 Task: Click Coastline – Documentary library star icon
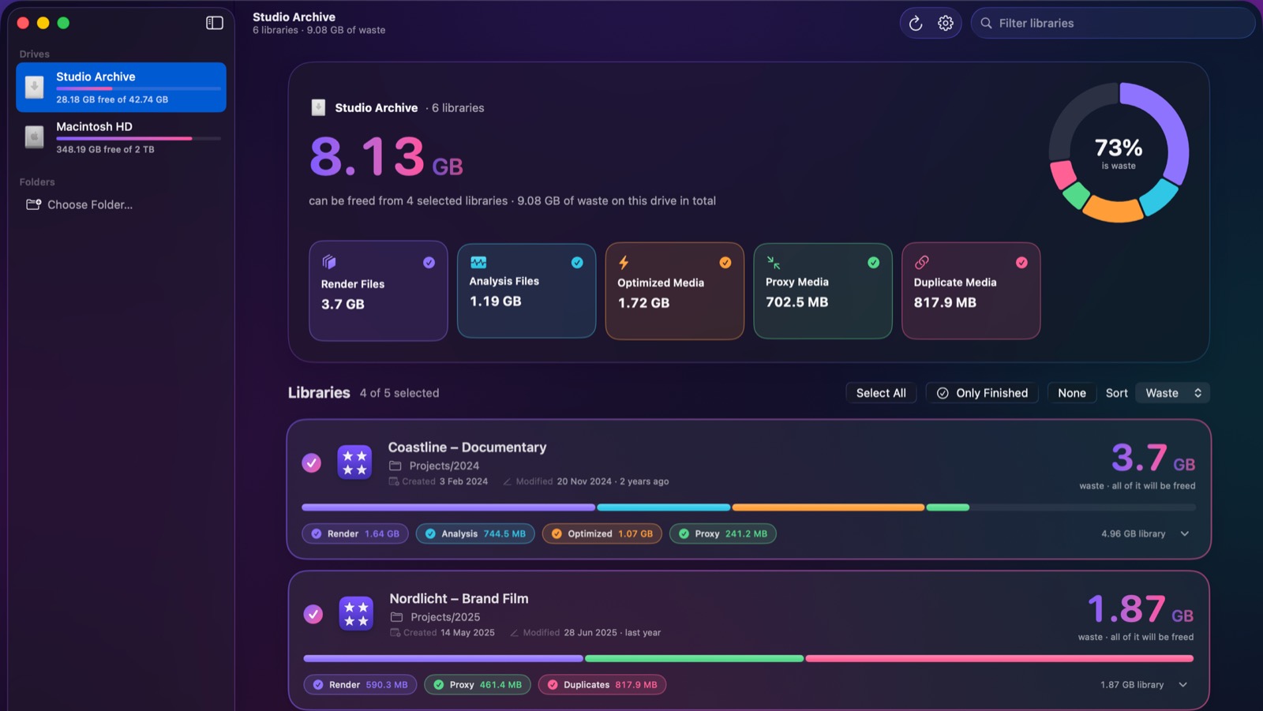pos(354,462)
